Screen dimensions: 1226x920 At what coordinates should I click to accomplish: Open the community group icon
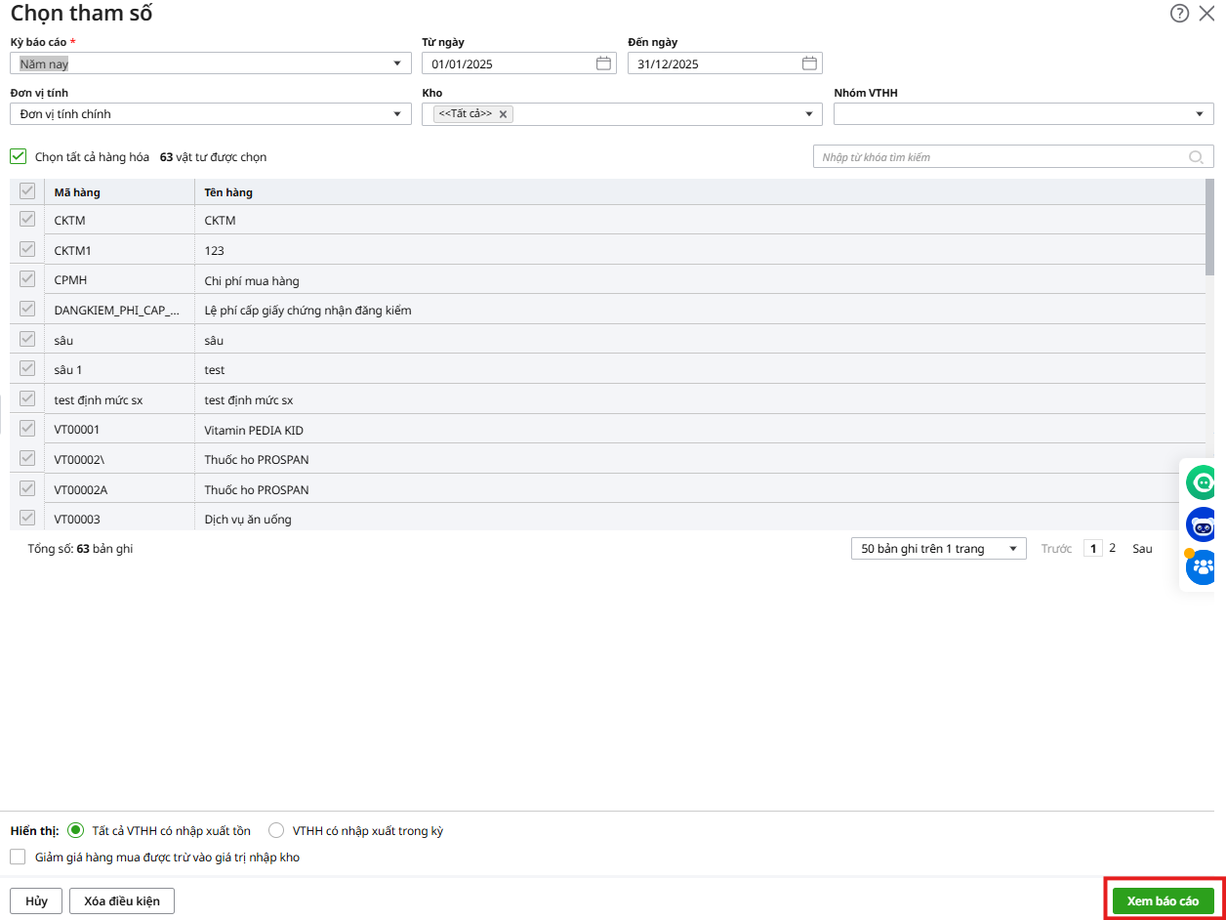click(x=1203, y=567)
